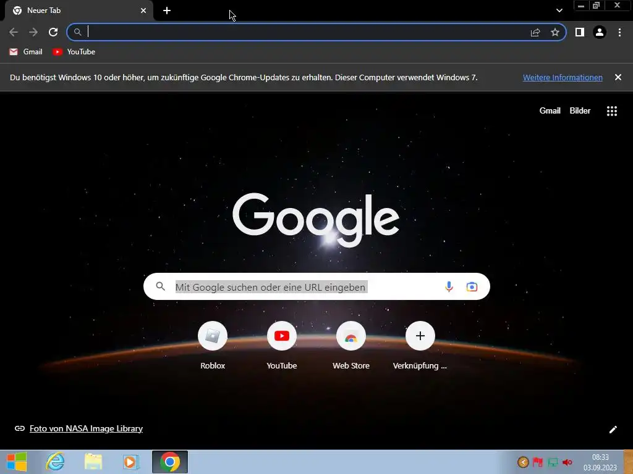Open Action Center flag tray icon
This screenshot has width=633, height=474.
pyautogui.click(x=537, y=462)
